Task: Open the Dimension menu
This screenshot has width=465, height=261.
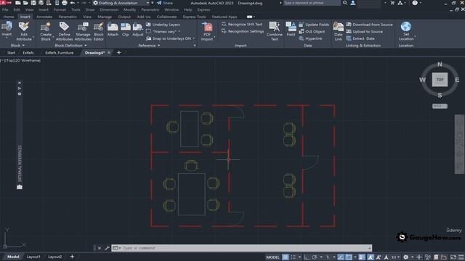Action: click(x=109, y=9)
